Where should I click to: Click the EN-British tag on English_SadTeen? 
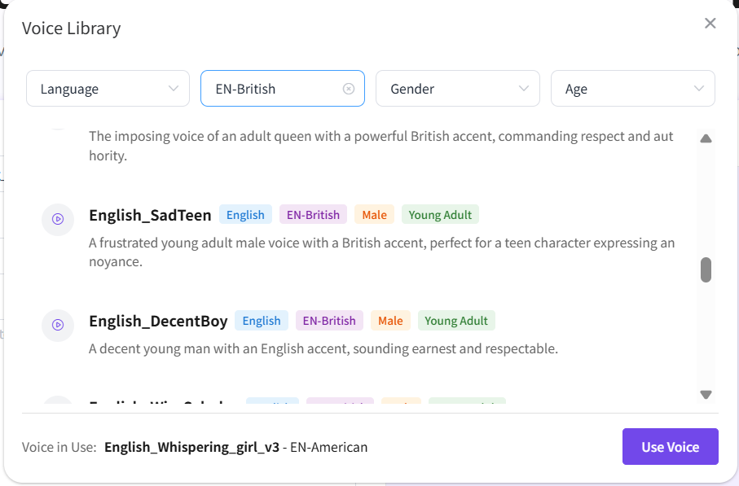[x=313, y=215]
